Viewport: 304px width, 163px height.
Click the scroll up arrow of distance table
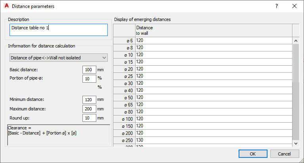(x=296, y=41)
